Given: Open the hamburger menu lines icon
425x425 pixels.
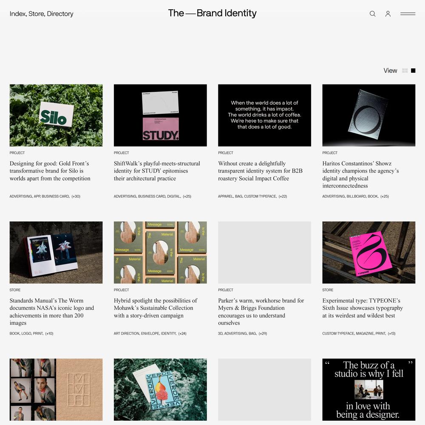Looking at the screenshot, I should [408, 14].
